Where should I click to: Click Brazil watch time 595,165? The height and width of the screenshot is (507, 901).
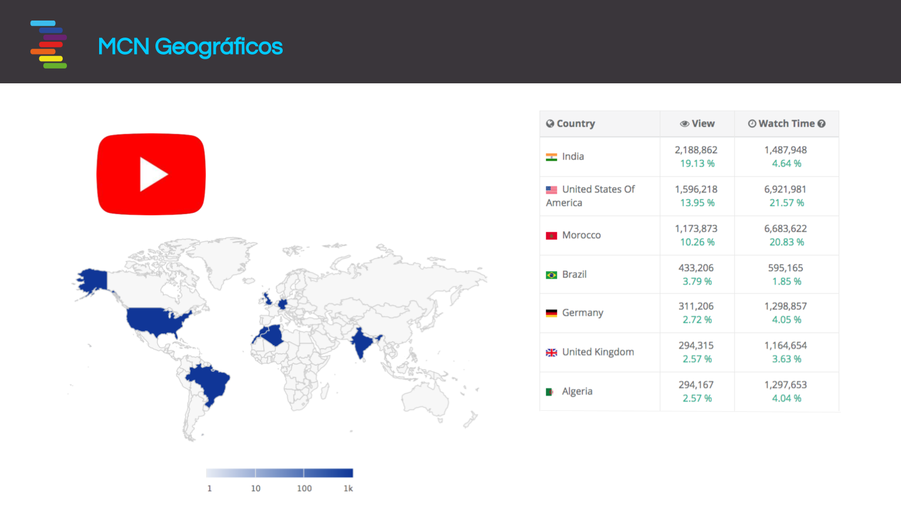point(785,268)
